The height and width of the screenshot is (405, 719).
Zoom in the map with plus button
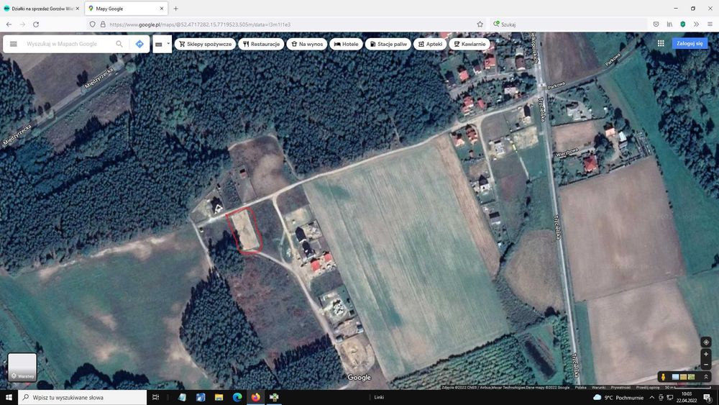pyautogui.click(x=706, y=354)
